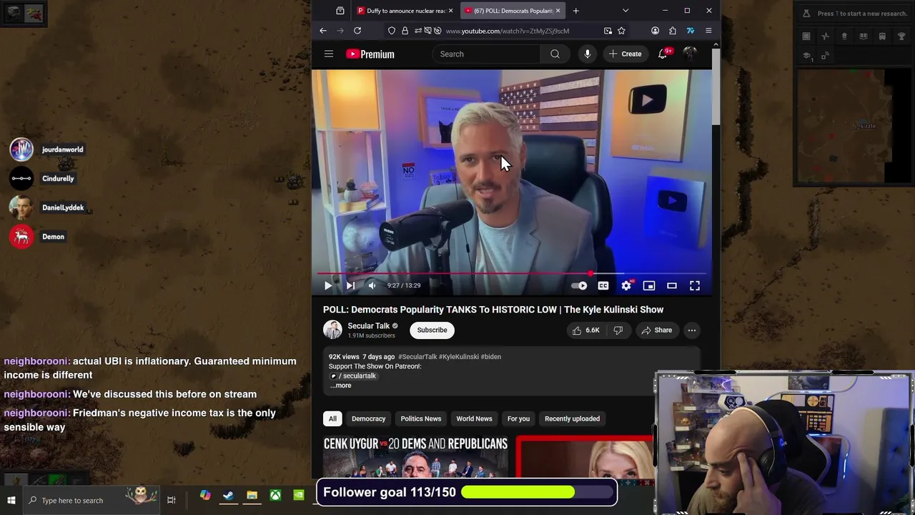The image size is (915, 515).
Task: Click the #SecularTalk hashtag
Action: (x=417, y=356)
